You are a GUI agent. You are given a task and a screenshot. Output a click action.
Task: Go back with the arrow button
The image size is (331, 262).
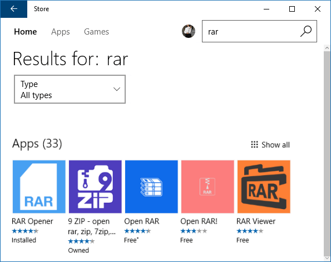tap(14, 9)
